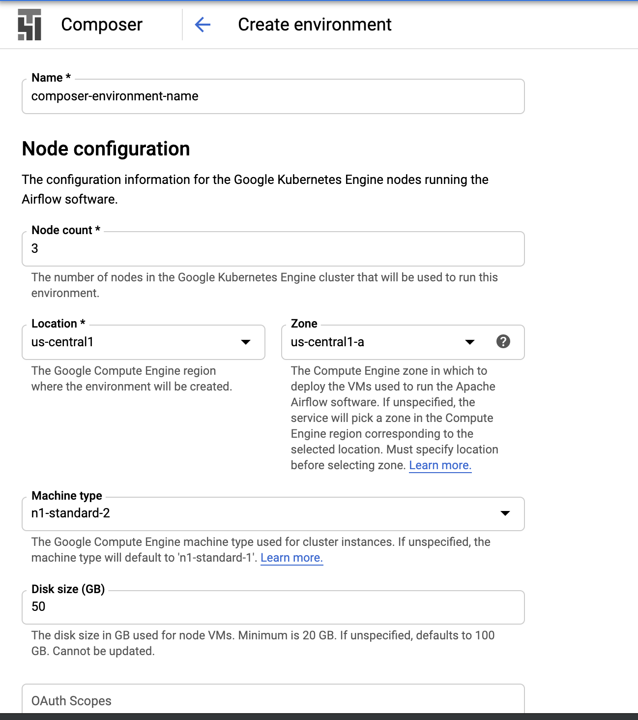Screen dimensions: 638x720
Task: Click the Node count description text
Action: coord(264,285)
